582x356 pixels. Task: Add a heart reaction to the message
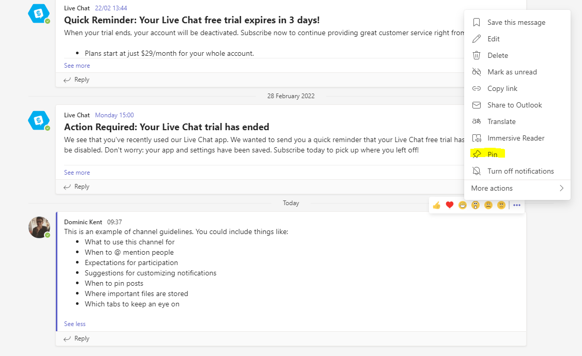coord(449,205)
